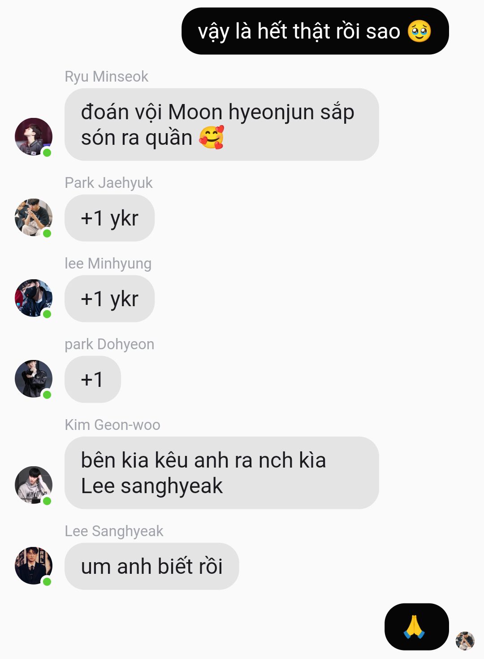Viewport: 484px width, 659px height.
Task: Select the 'um anh biết rồi' message bubble
Action: (152, 566)
